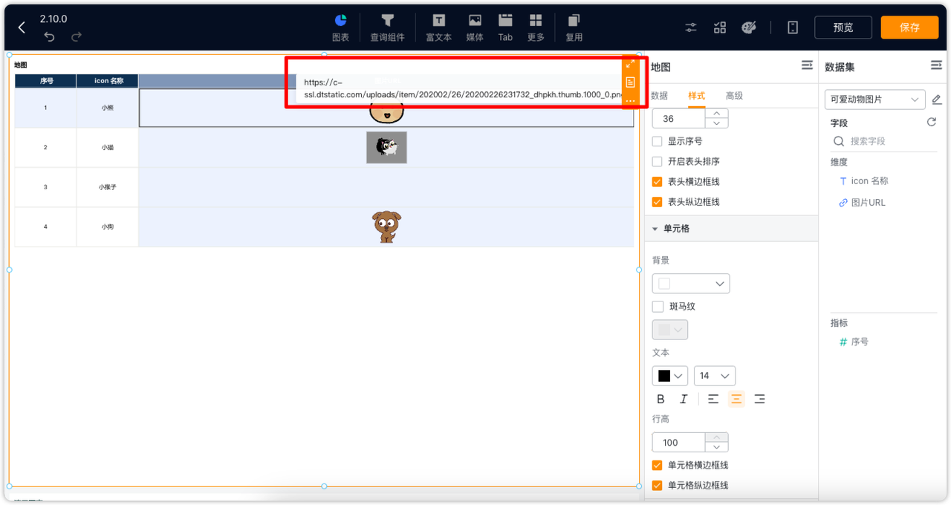951x505 pixels.
Task: Uncheck 表头横边框线
Action: click(x=657, y=181)
